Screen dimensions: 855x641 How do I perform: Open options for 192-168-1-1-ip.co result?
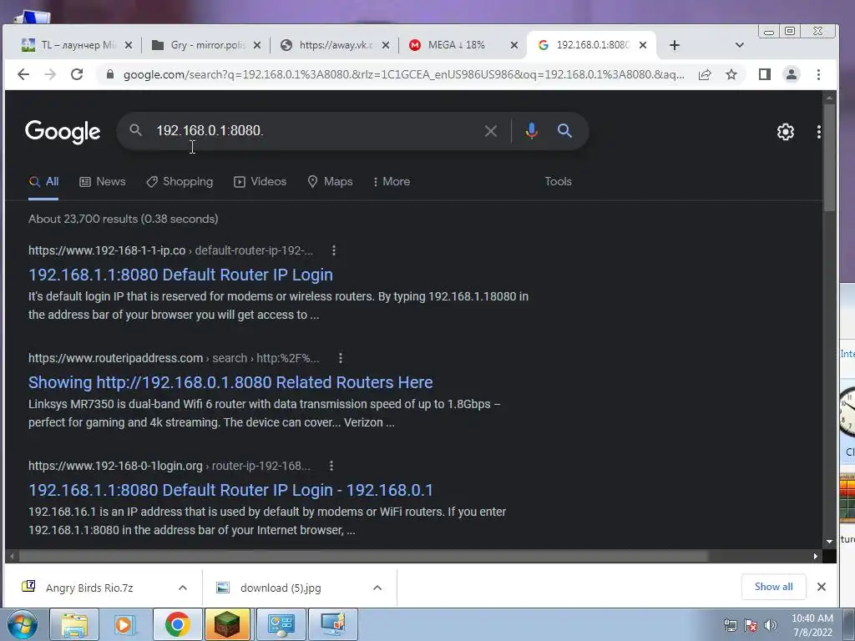coord(334,250)
